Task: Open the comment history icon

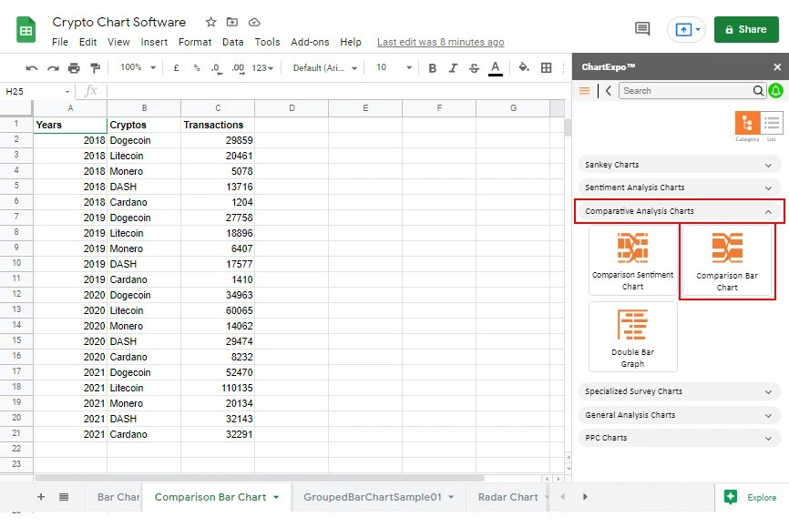Action: click(x=642, y=28)
